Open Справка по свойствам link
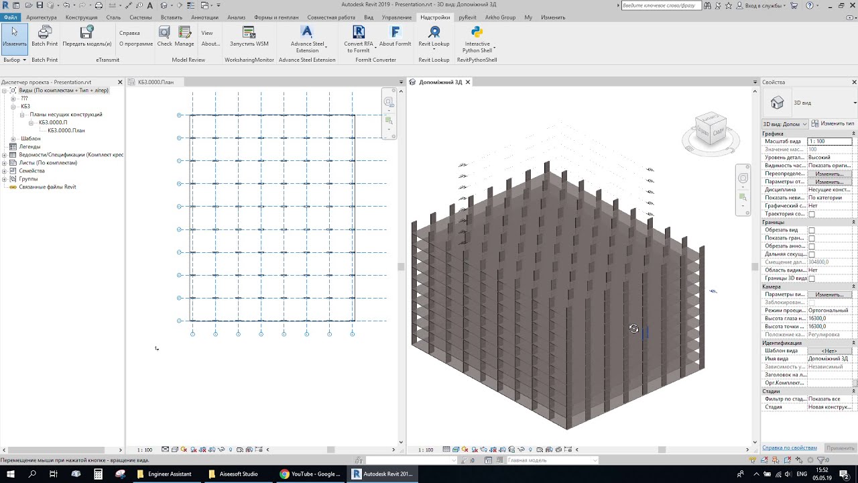Screen dimensions: 858x483 (790, 447)
